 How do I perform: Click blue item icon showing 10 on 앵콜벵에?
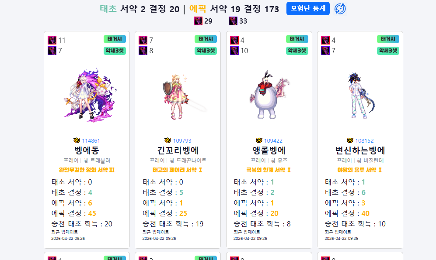pos(234,51)
